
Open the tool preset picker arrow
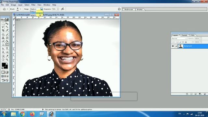[x=7, y=9]
